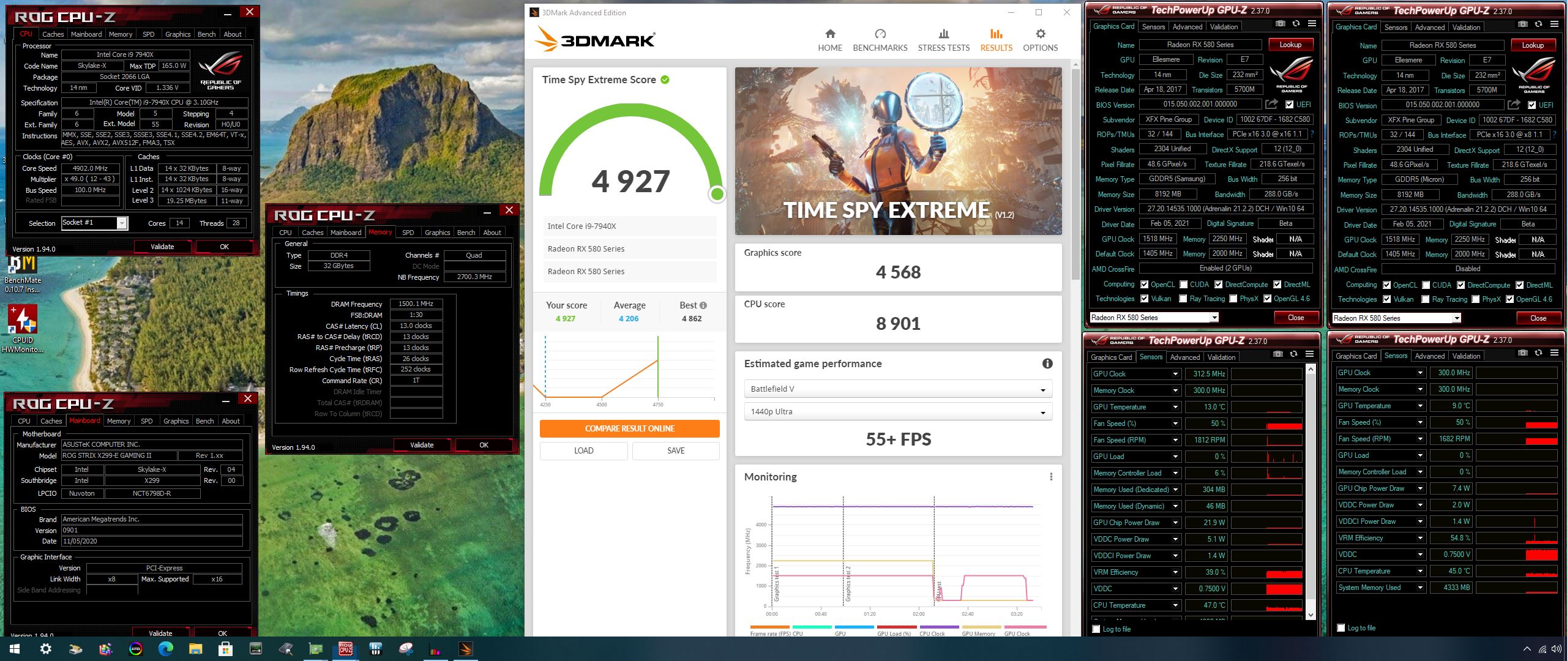Expand System Memory Used dropdown in right Sensors window

pyautogui.click(x=1420, y=588)
